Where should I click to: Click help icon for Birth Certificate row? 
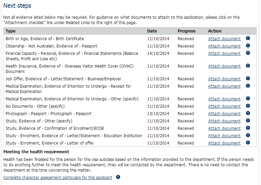click(248, 38)
